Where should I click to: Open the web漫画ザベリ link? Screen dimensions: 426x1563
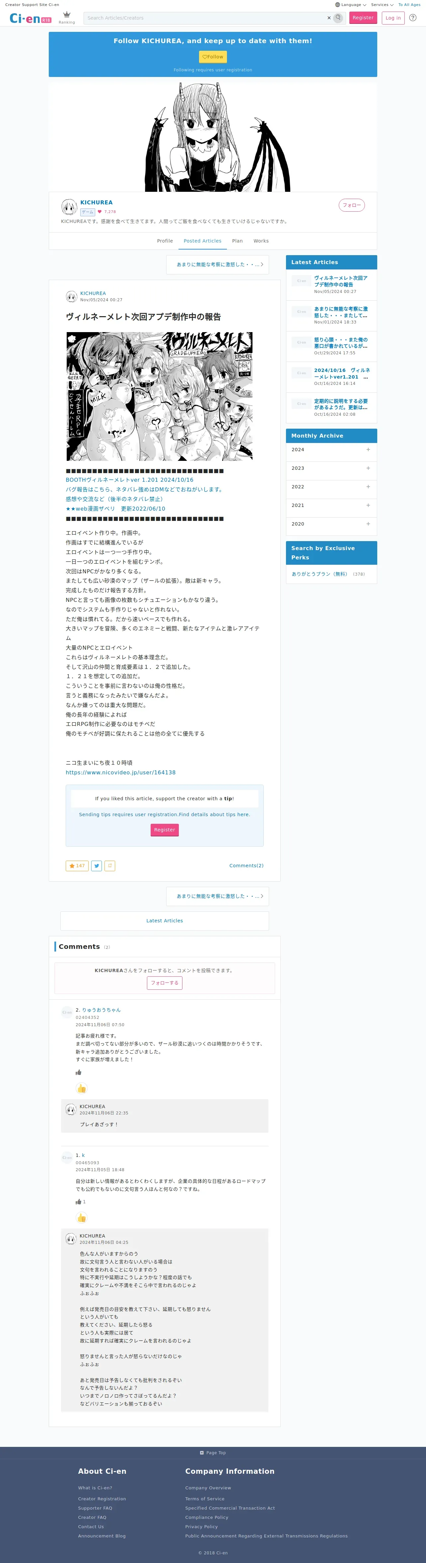(x=115, y=509)
